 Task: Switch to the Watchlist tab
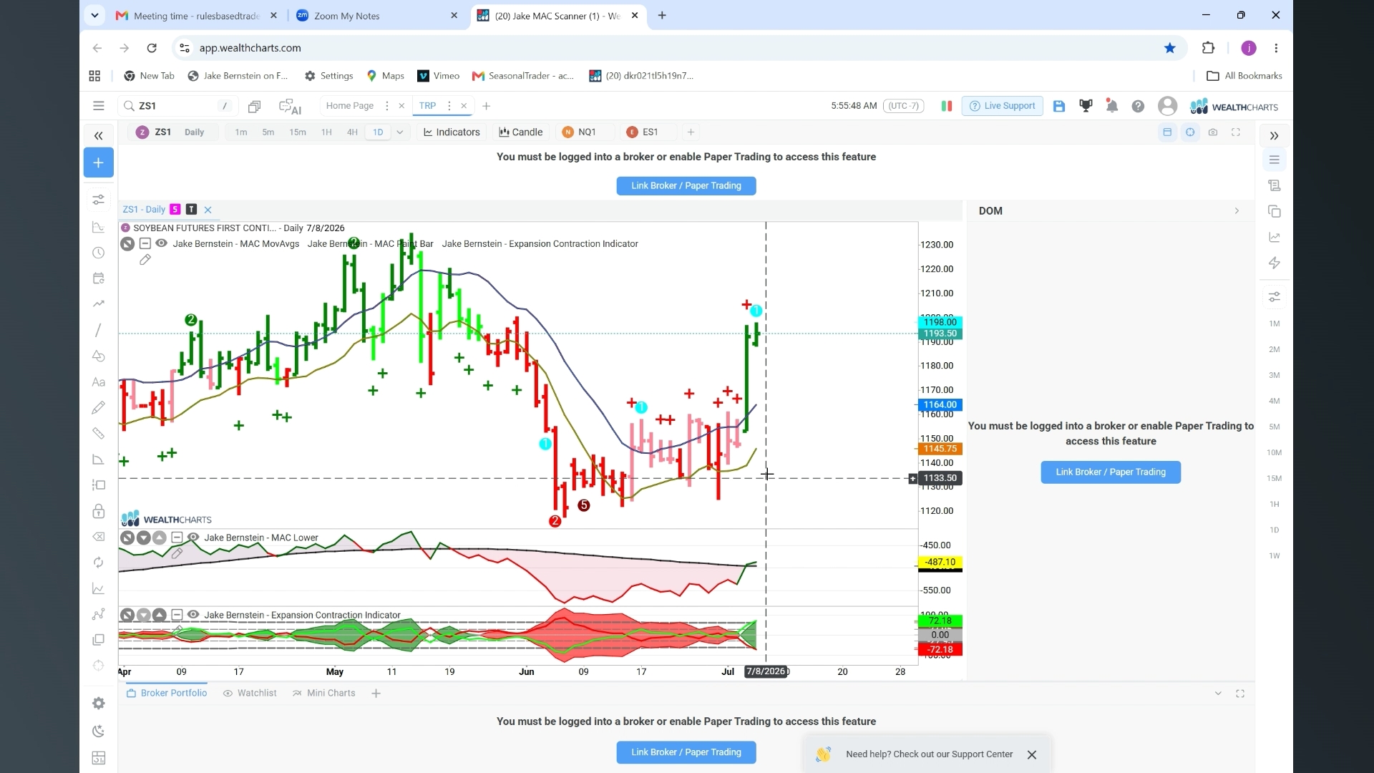click(x=250, y=694)
